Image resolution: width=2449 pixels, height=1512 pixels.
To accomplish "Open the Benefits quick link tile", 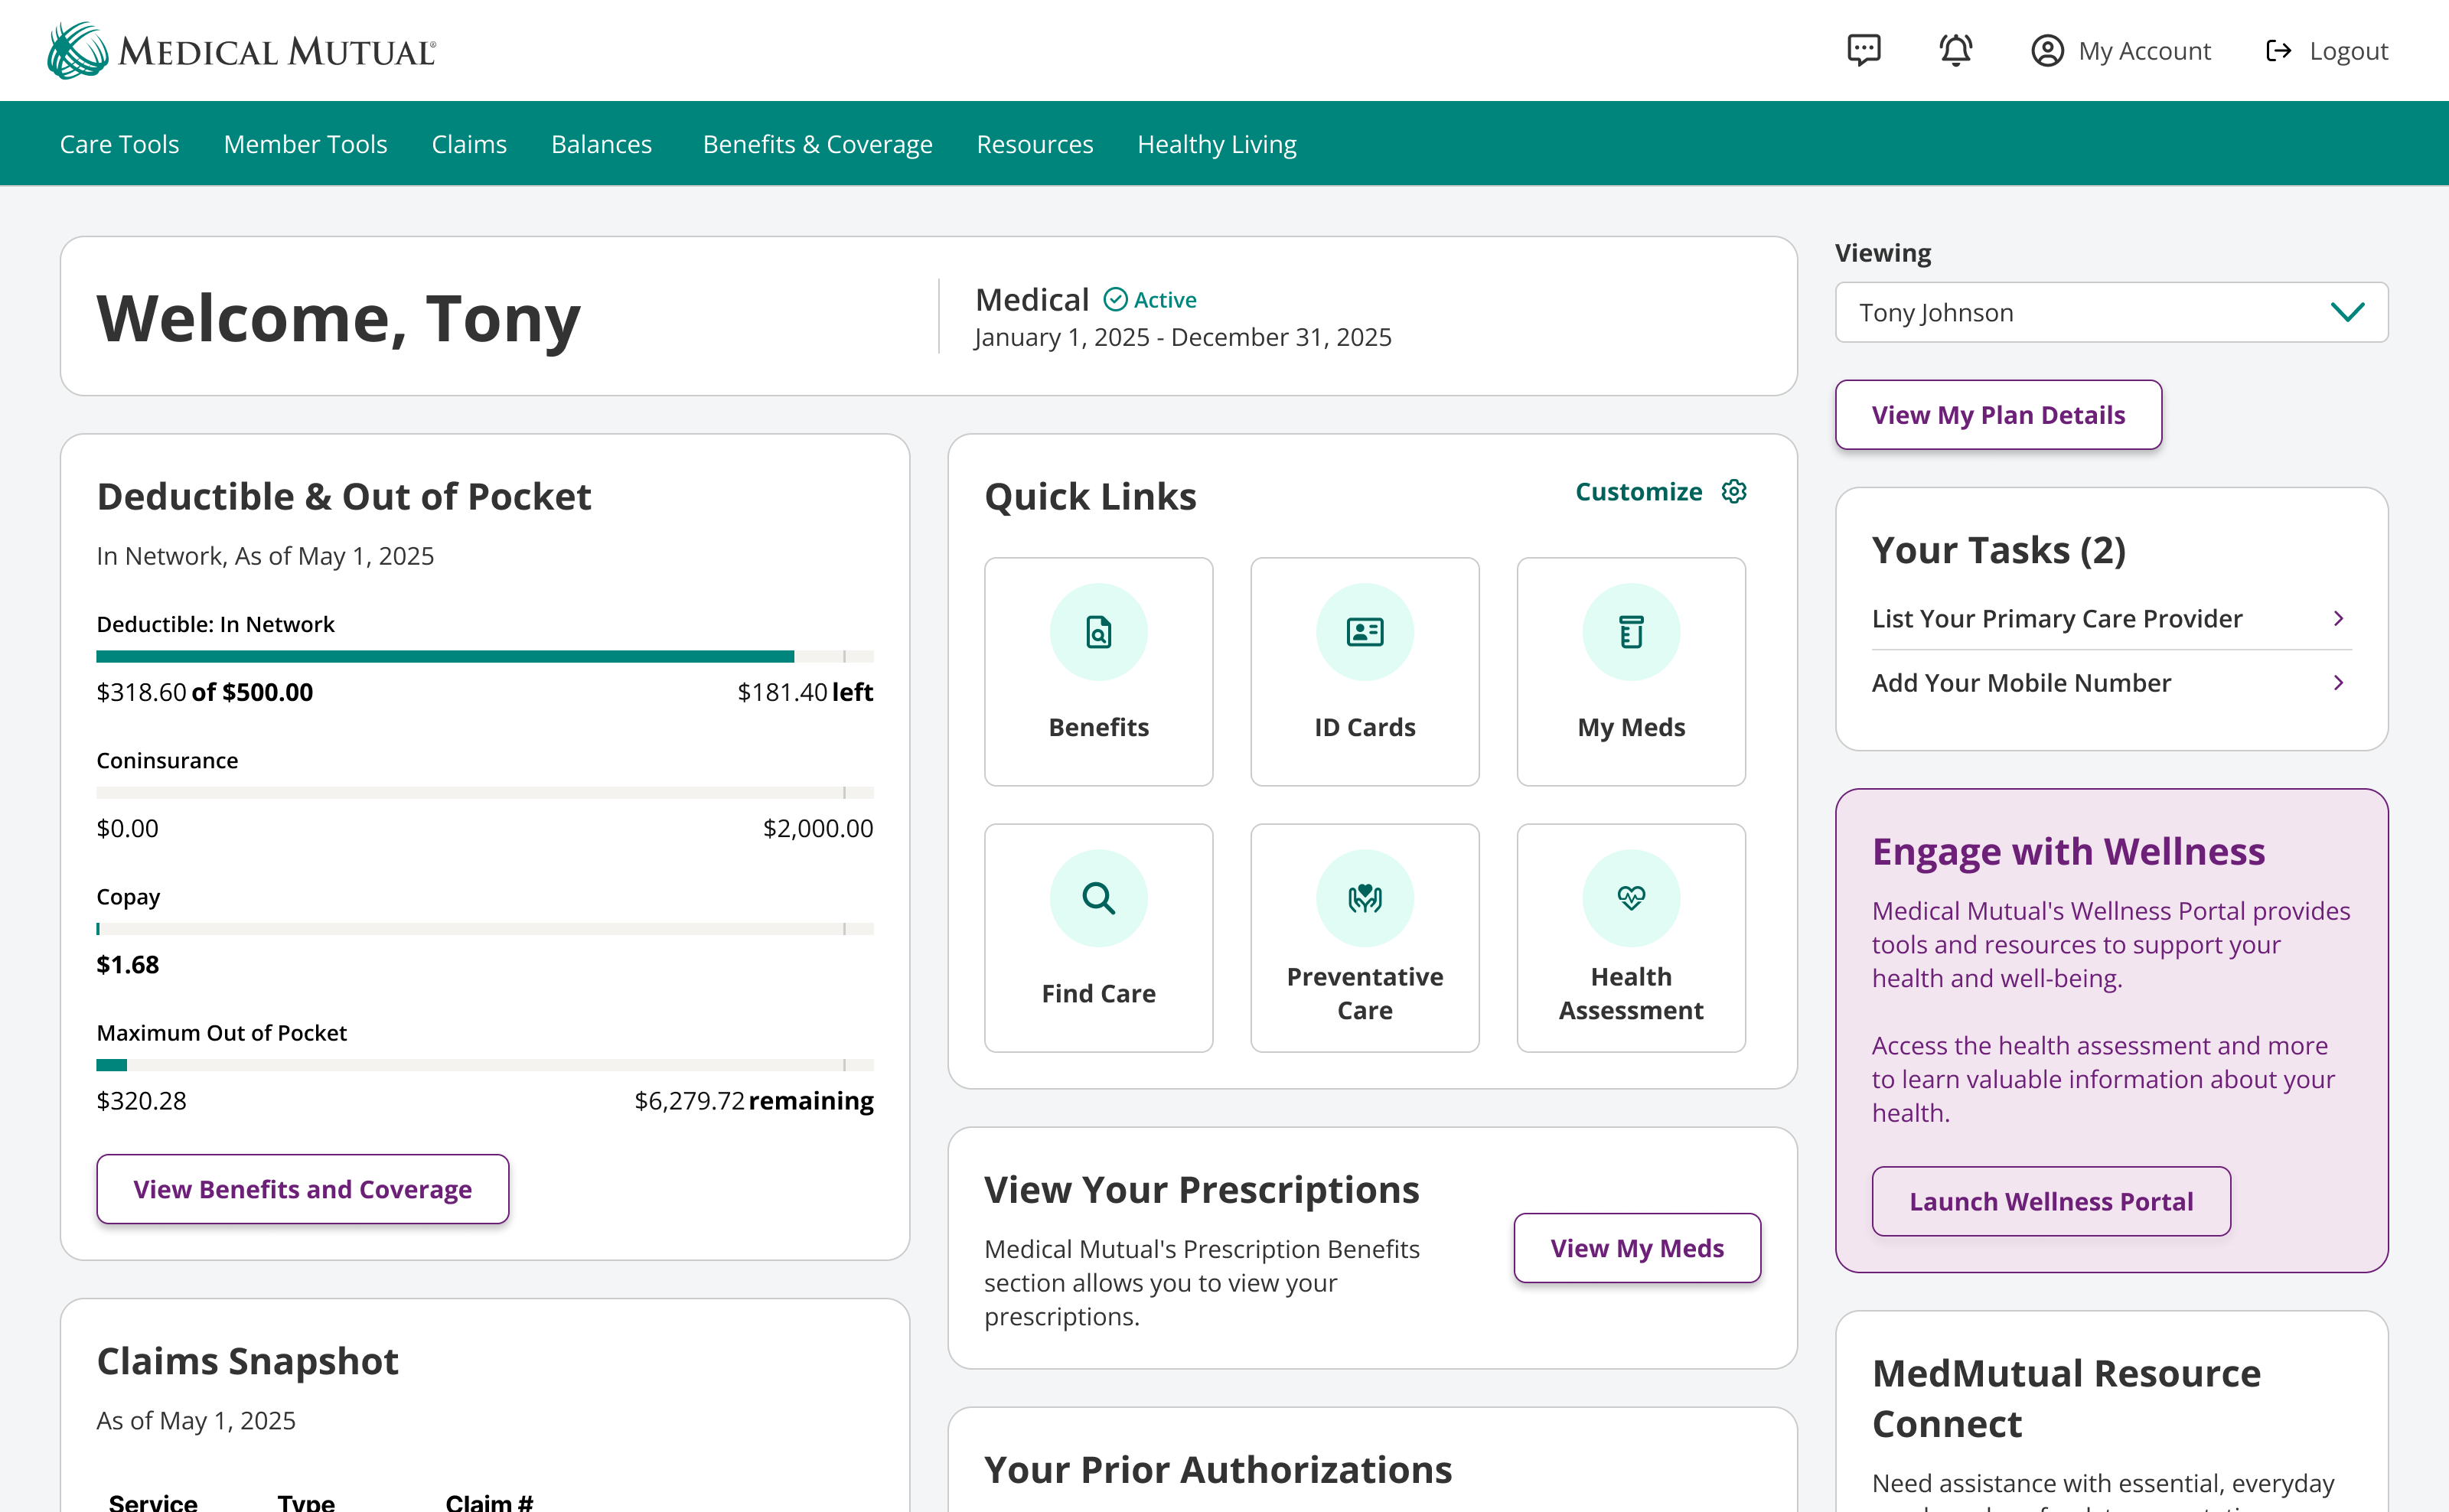I will 1098,671.
